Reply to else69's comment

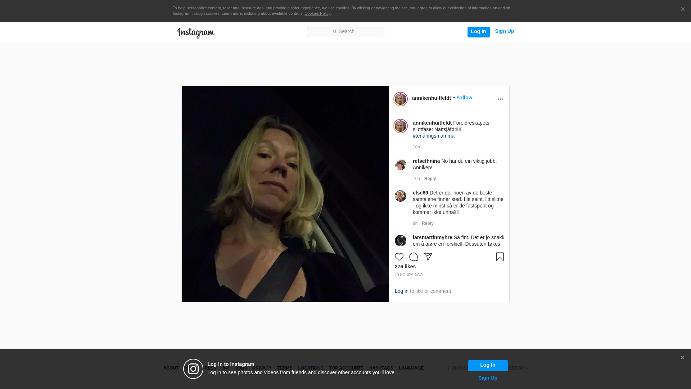tap(428, 223)
